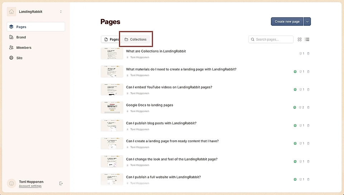
Task: Click the green published globe on 'embed YouTube videos' row
Action: pyautogui.click(x=295, y=89)
